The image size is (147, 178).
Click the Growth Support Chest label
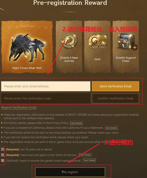pyautogui.click(x=126, y=59)
